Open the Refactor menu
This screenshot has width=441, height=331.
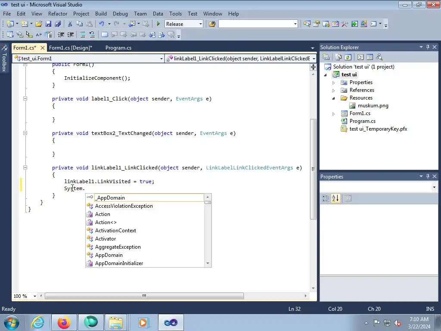click(58, 13)
